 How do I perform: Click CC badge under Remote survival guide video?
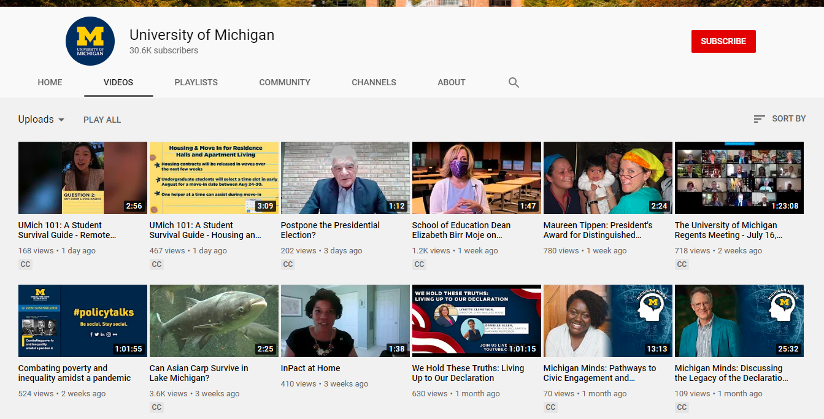pos(25,264)
